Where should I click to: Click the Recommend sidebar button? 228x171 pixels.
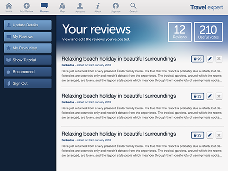[28, 72]
